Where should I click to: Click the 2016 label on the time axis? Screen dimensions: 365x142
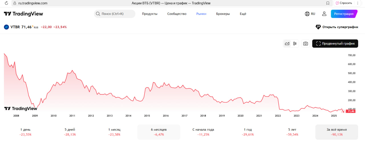pos(166,116)
